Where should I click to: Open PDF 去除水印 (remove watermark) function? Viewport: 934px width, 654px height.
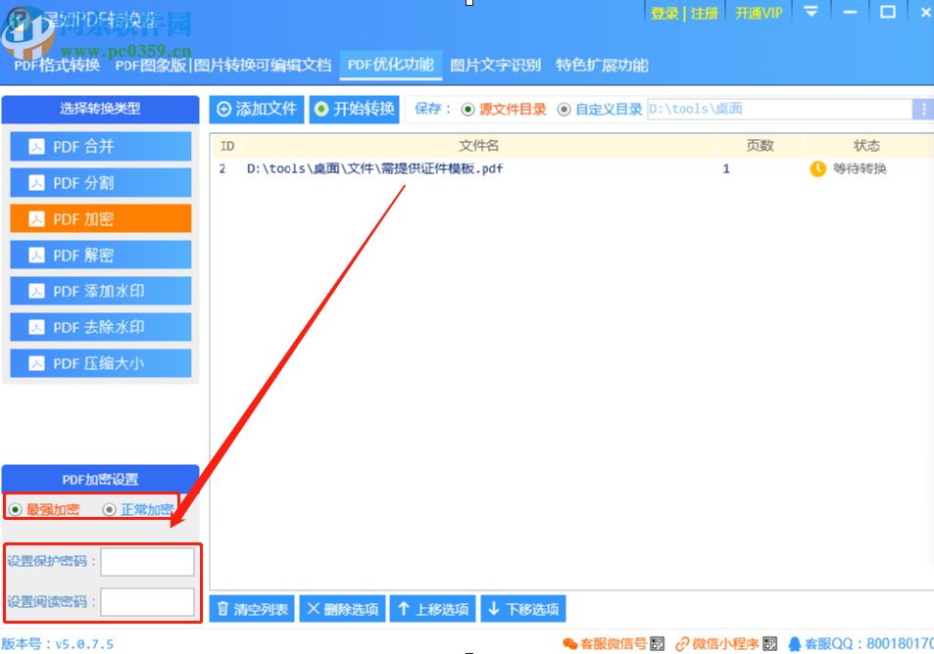(100, 327)
